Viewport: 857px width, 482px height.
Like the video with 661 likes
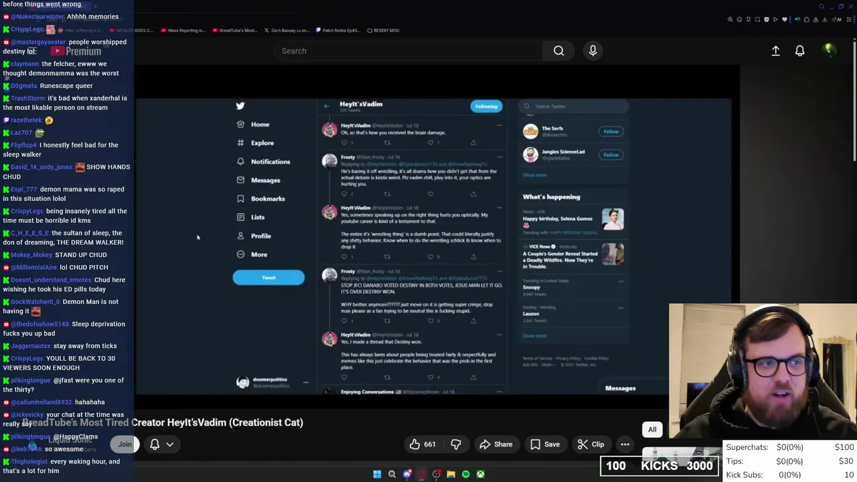tap(422, 444)
